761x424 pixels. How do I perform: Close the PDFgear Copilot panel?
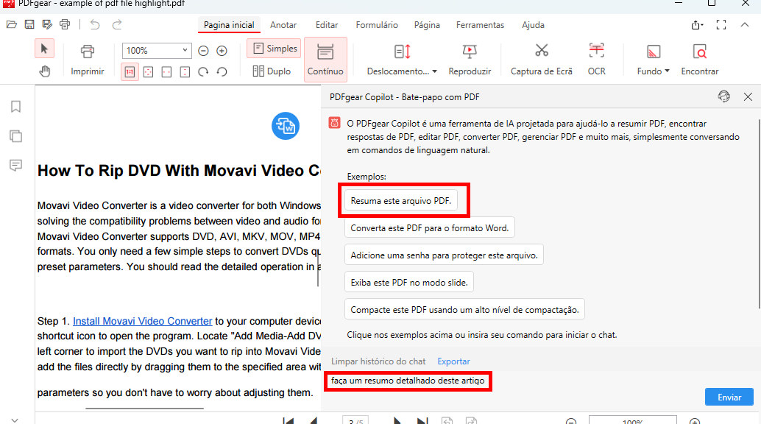[748, 96]
